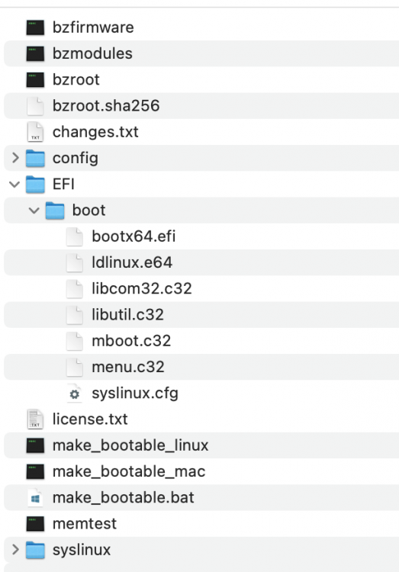Expand the syslinux folder arrow
399x572 pixels.
pyautogui.click(x=15, y=550)
